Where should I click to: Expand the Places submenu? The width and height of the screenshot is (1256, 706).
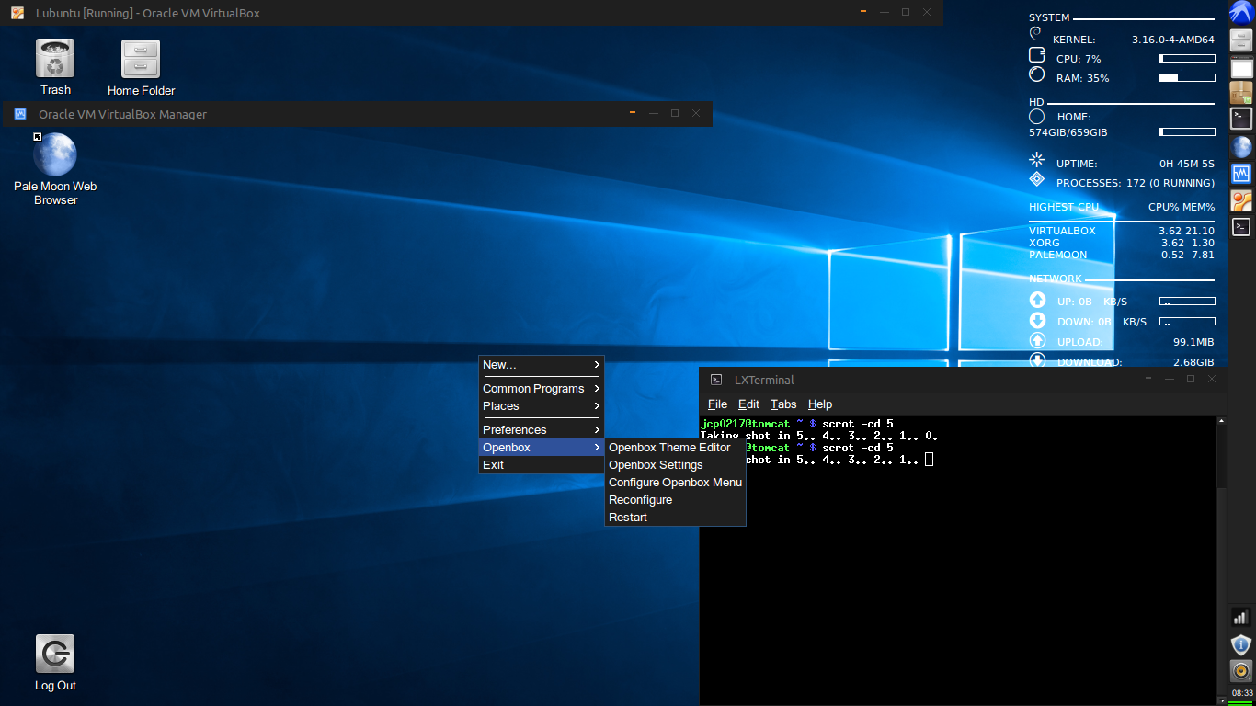(x=541, y=406)
